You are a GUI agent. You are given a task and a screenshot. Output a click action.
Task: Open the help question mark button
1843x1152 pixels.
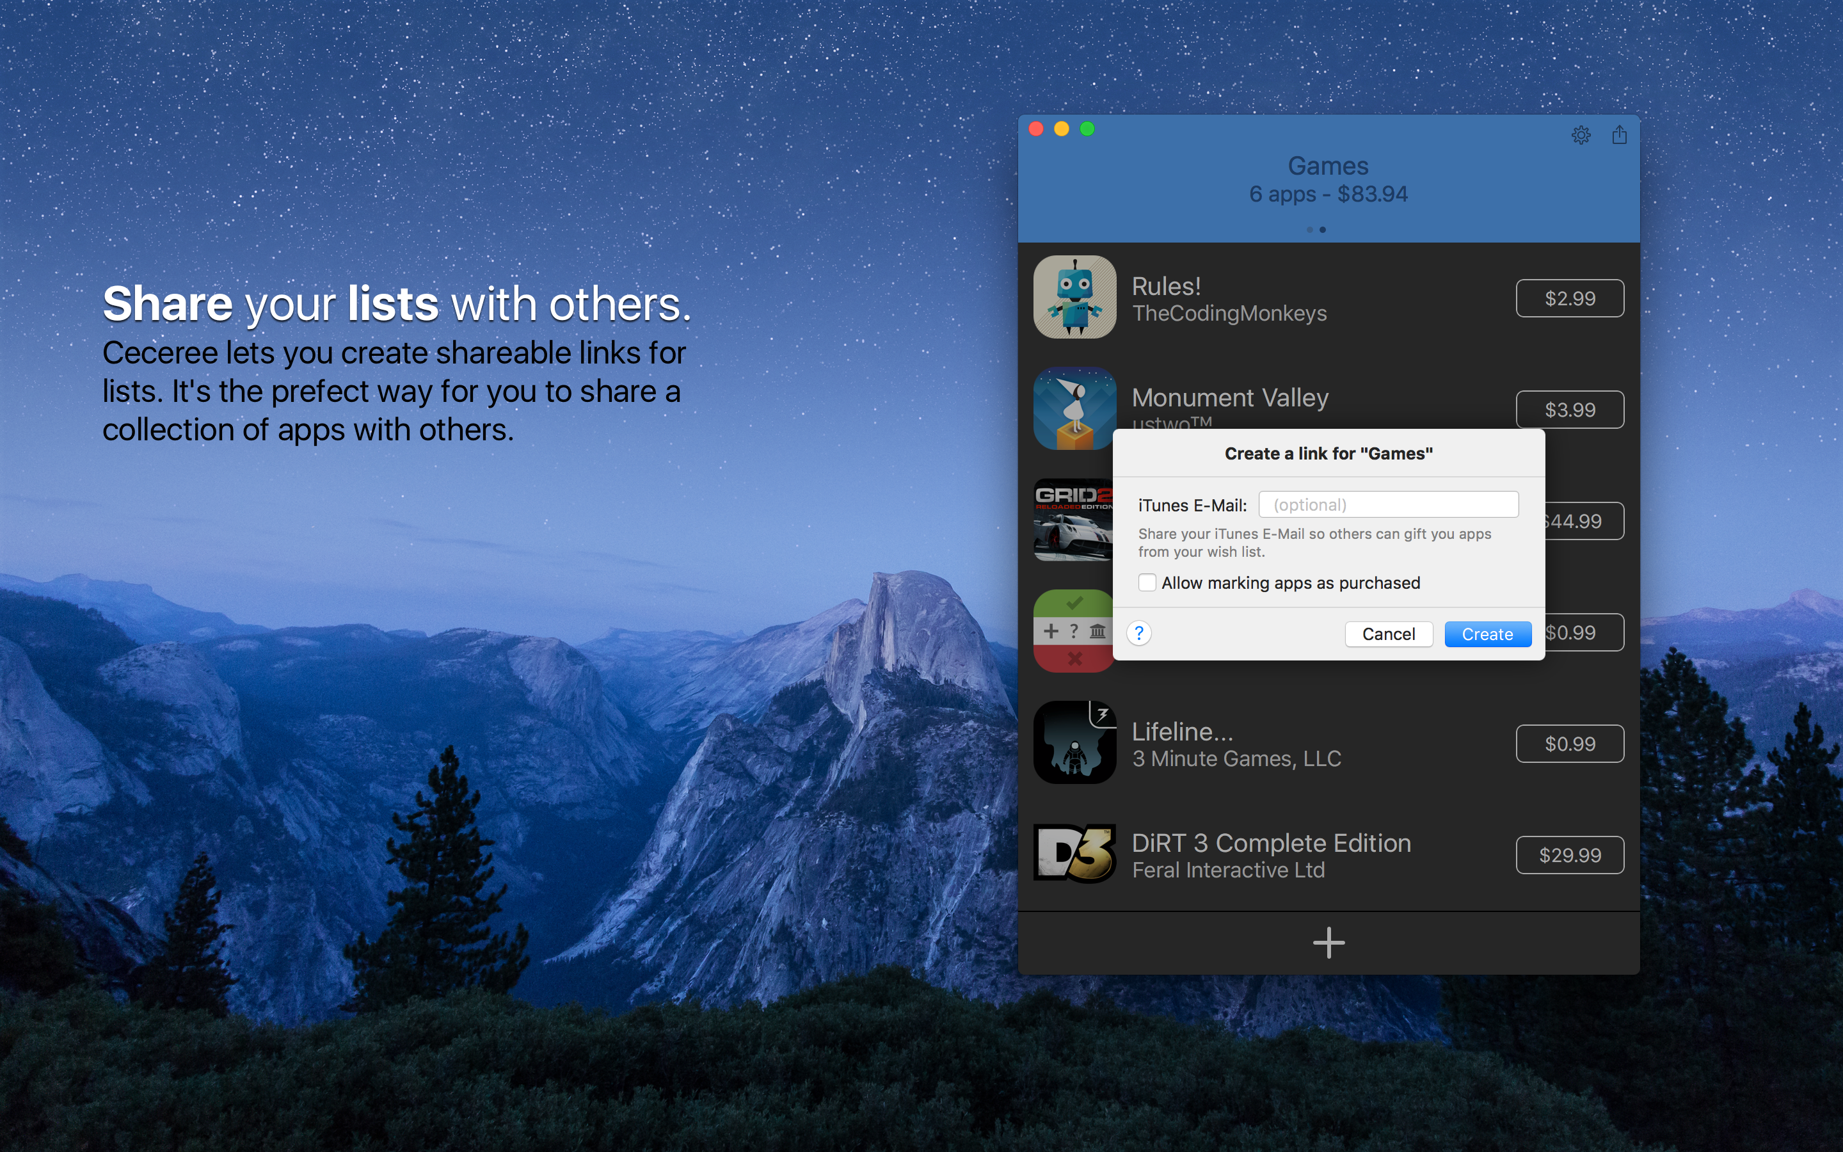tap(1138, 633)
